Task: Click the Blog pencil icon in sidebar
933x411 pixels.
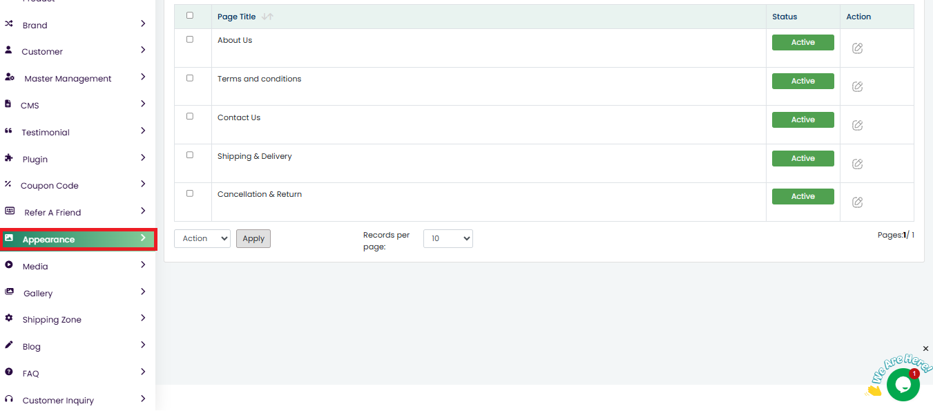Action: 8,345
